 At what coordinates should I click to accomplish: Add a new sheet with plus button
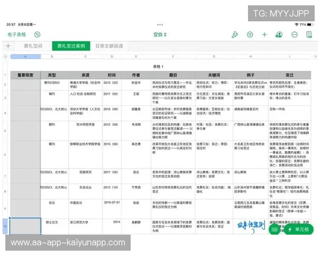tap(8, 46)
